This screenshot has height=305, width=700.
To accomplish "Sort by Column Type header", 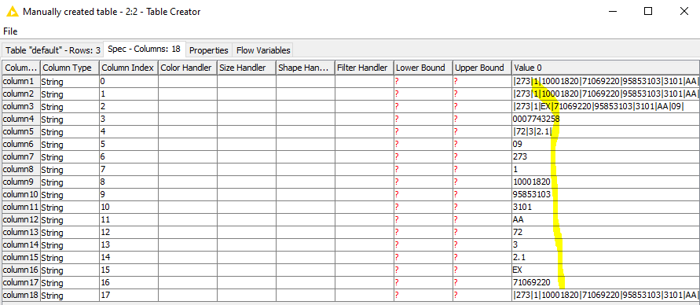I will point(70,68).
